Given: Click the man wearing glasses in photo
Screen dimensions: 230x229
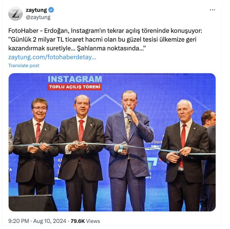Looking at the screenshot, I should (36, 146).
